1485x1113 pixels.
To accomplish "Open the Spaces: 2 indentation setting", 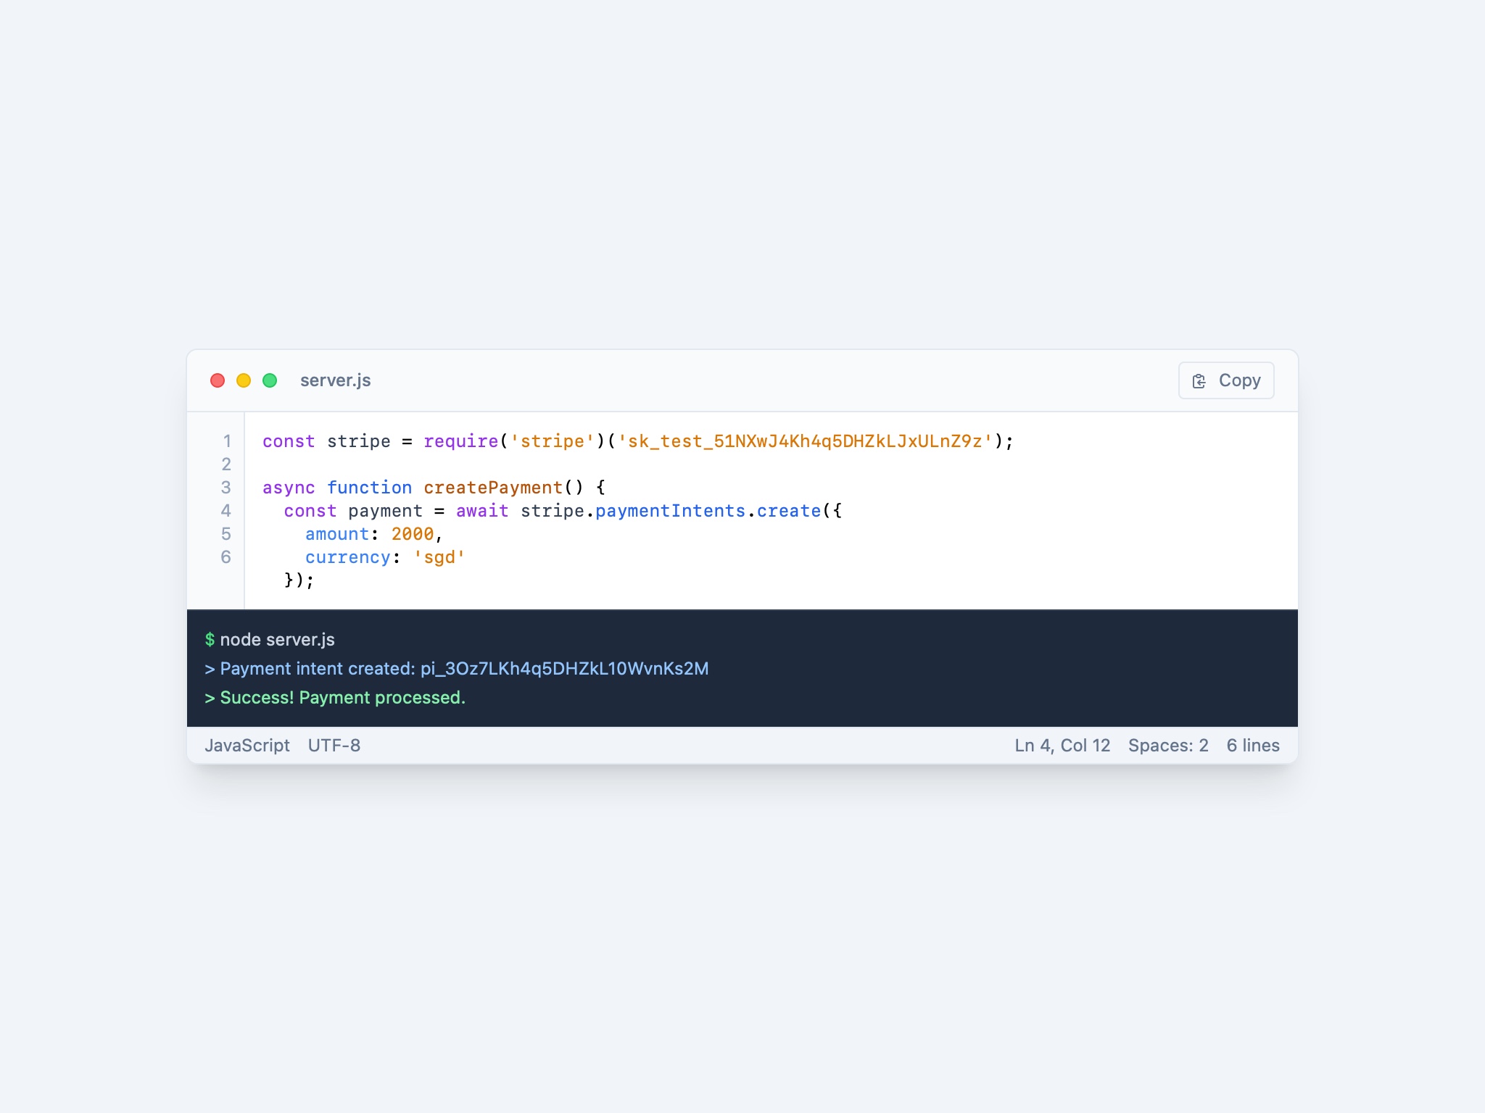I will pos(1168,746).
